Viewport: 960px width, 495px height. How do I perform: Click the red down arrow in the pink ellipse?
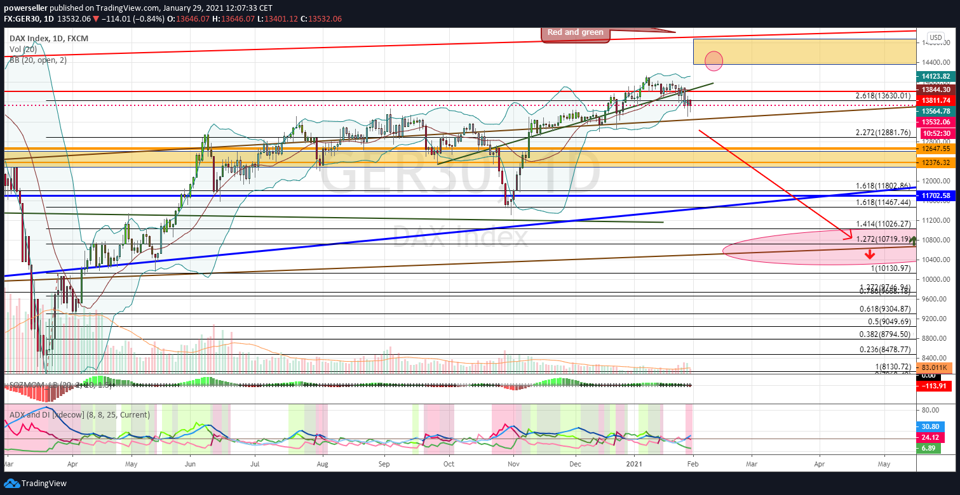point(869,254)
